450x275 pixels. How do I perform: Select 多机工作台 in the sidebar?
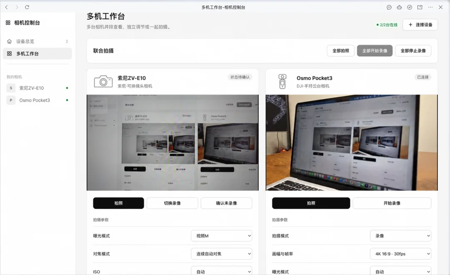coord(37,54)
